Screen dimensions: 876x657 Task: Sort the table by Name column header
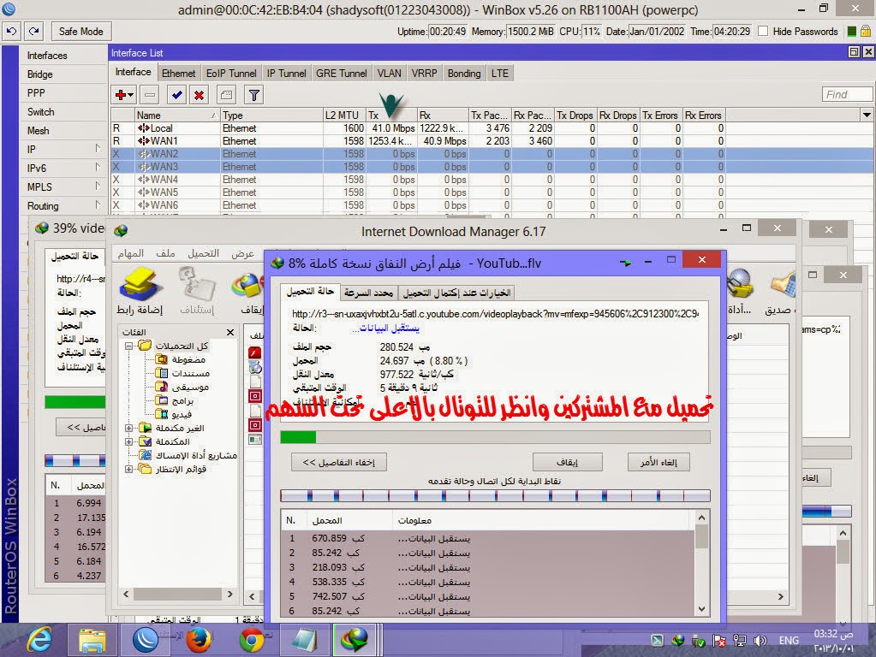tap(176, 115)
